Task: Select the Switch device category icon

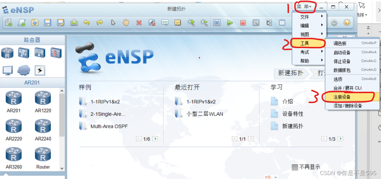Action: [x=23, y=53]
